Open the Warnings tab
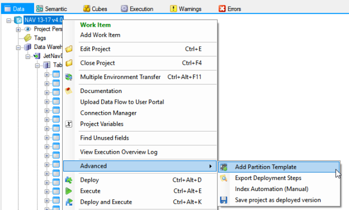 point(186,9)
